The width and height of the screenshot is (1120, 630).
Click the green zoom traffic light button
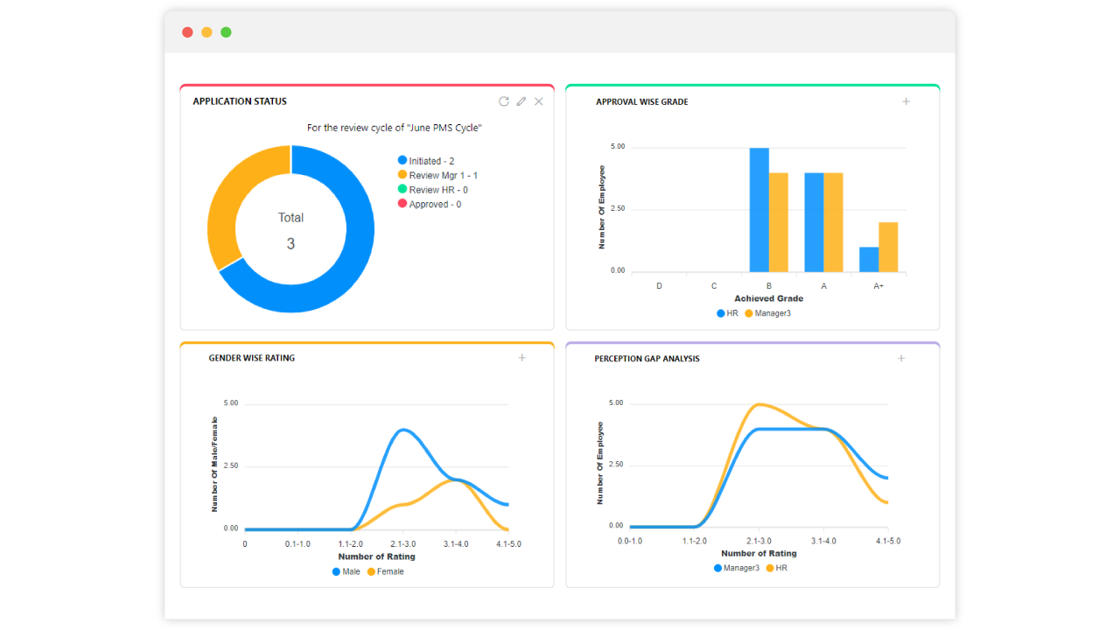tap(226, 31)
